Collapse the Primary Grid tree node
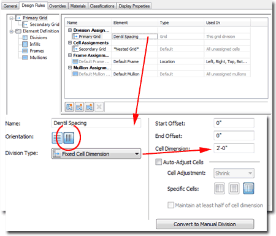 12,18
